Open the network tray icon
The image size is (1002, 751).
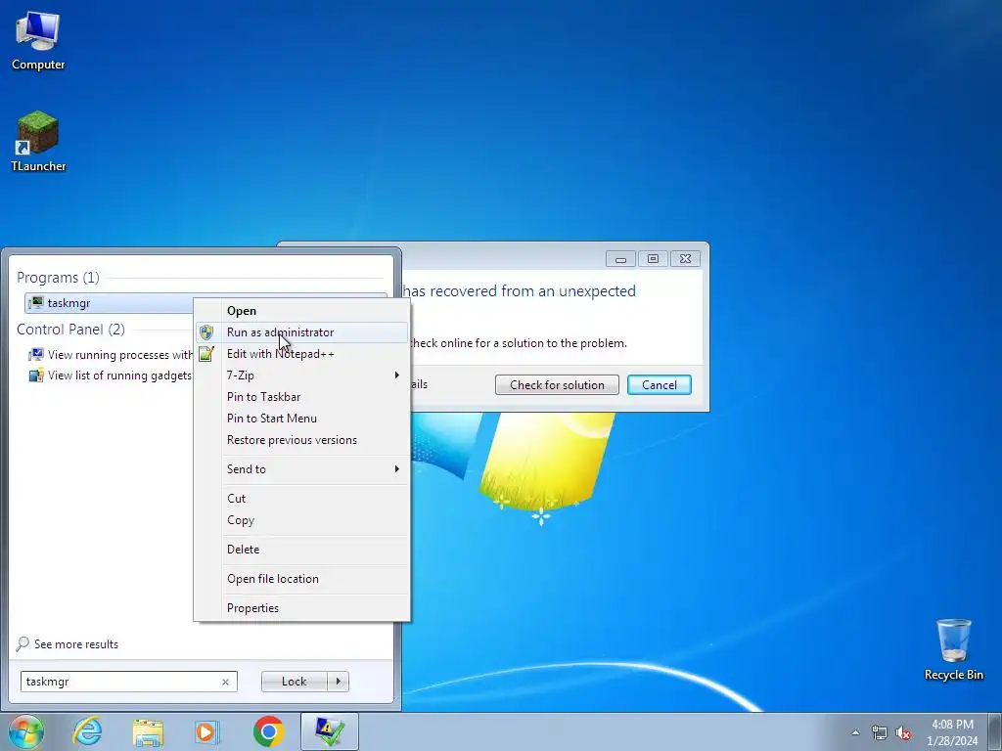point(880,732)
